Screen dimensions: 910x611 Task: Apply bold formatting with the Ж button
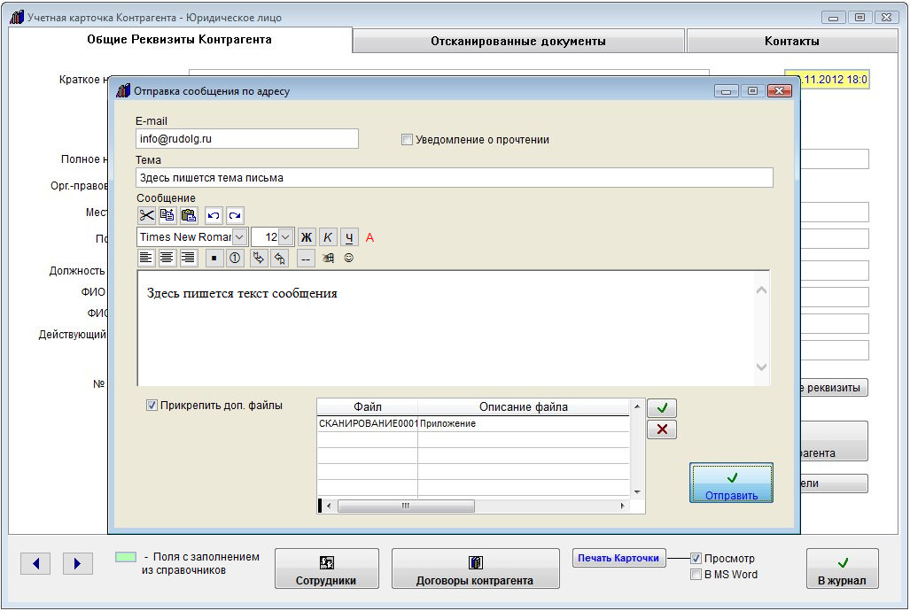(x=307, y=237)
